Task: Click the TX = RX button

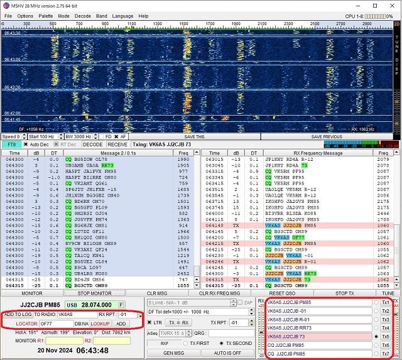Action: coord(178,322)
